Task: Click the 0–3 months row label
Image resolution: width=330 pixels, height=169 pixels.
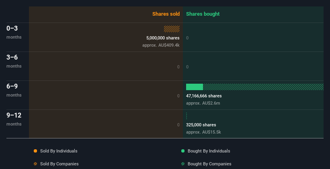Action: (x=14, y=32)
